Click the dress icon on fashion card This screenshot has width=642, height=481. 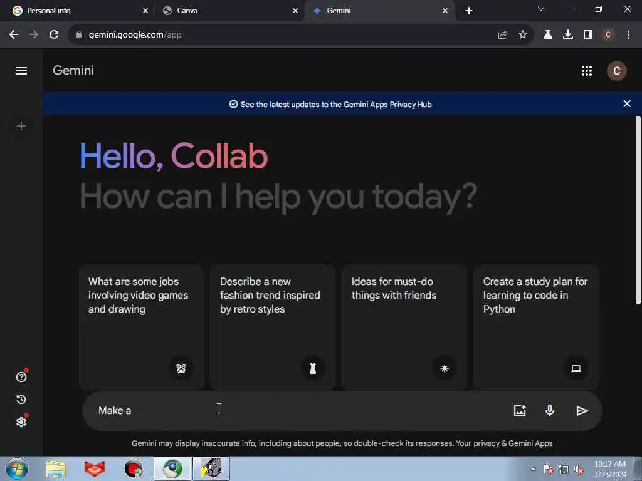313,368
